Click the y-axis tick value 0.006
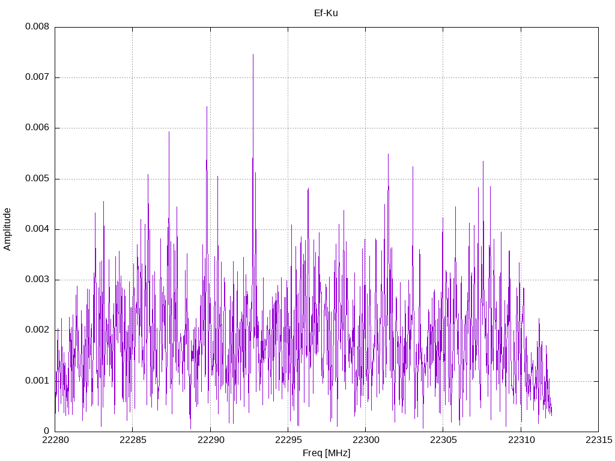The height and width of the screenshot is (461, 615). pos(37,128)
